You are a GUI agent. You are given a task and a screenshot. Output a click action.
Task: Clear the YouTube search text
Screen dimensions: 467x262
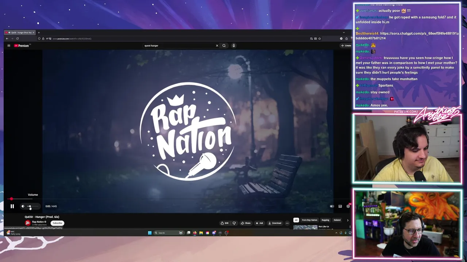pos(217,45)
